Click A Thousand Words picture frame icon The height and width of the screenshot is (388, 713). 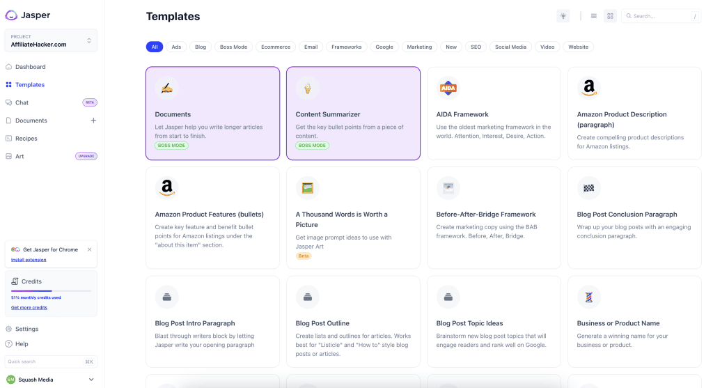pos(307,188)
